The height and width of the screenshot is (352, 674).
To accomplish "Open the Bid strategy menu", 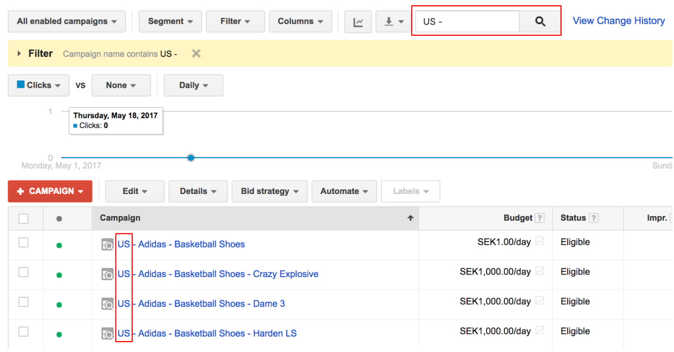I will (x=269, y=191).
